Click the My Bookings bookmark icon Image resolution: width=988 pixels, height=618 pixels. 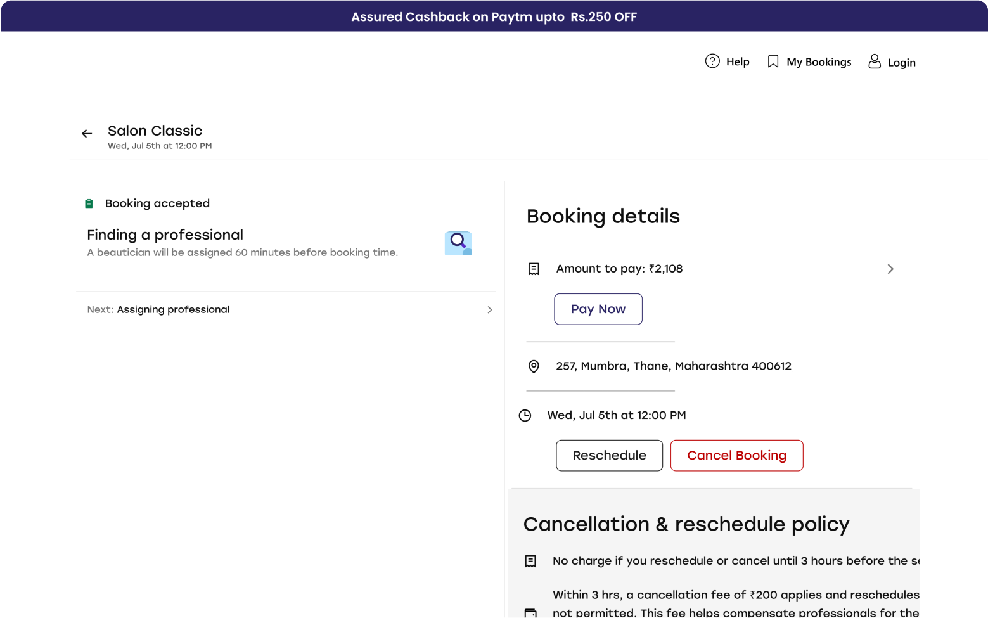(x=773, y=61)
